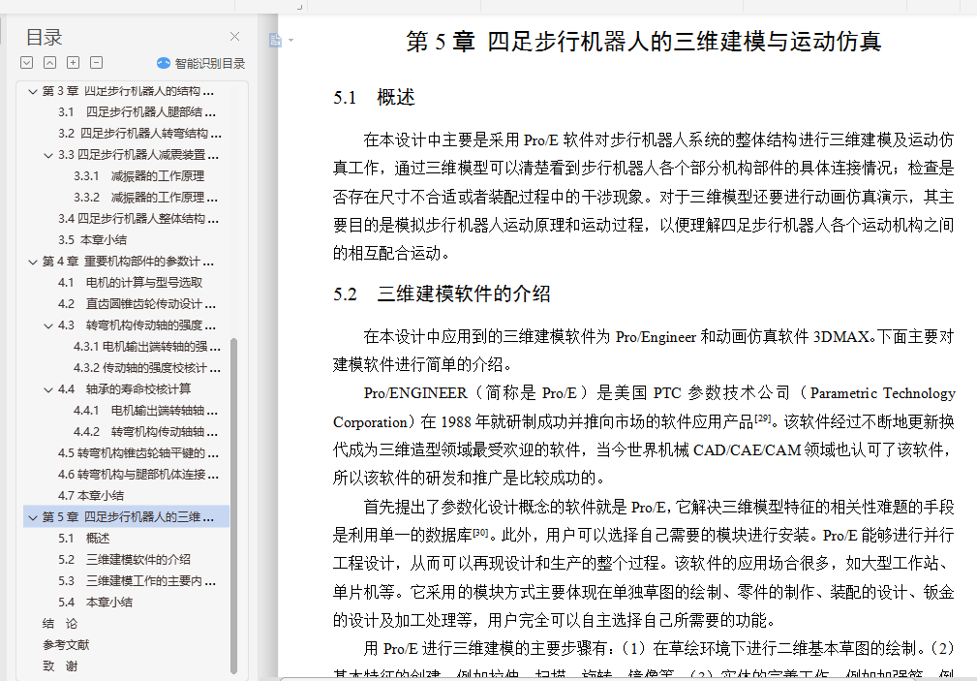Screen dimensions: 977x681
Task: Collapse the 4.4 轴承的寿命校核计算 node
Action: [x=48, y=389]
